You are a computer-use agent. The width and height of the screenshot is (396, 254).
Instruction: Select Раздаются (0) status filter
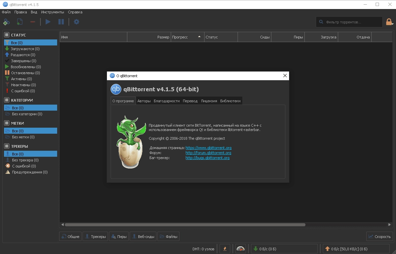(x=30, y=55)
